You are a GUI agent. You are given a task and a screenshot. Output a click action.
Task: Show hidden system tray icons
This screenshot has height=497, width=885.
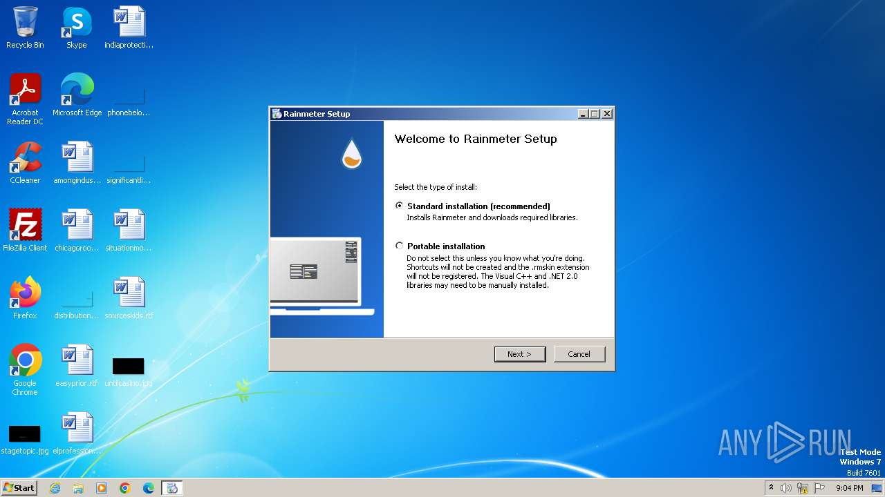click(x=771, y=488)
